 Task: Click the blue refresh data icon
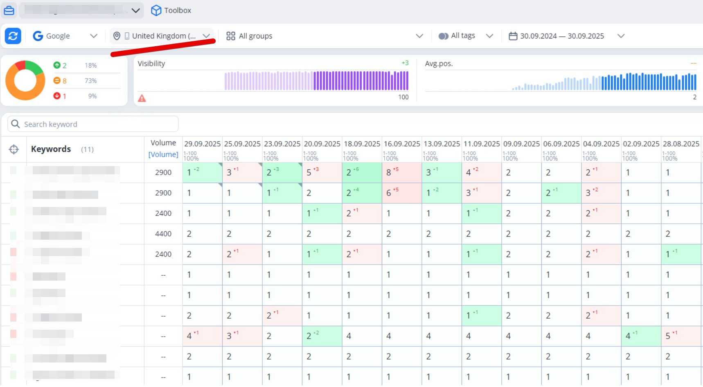[x=13, y=36]
